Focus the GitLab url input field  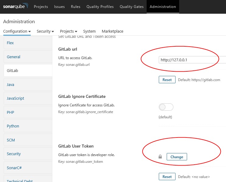(192, 60)
